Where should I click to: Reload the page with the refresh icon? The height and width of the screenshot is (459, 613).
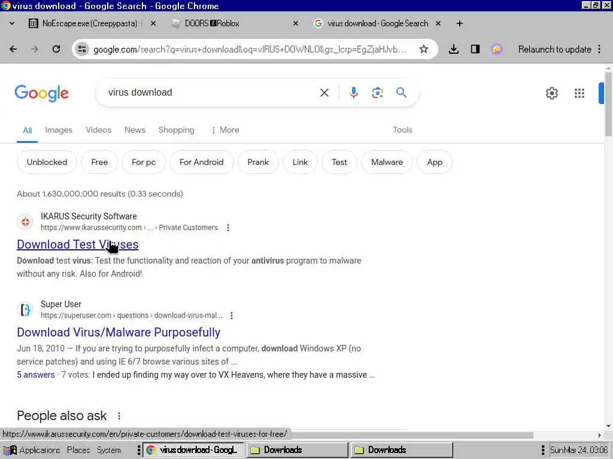tap(56, 49)
